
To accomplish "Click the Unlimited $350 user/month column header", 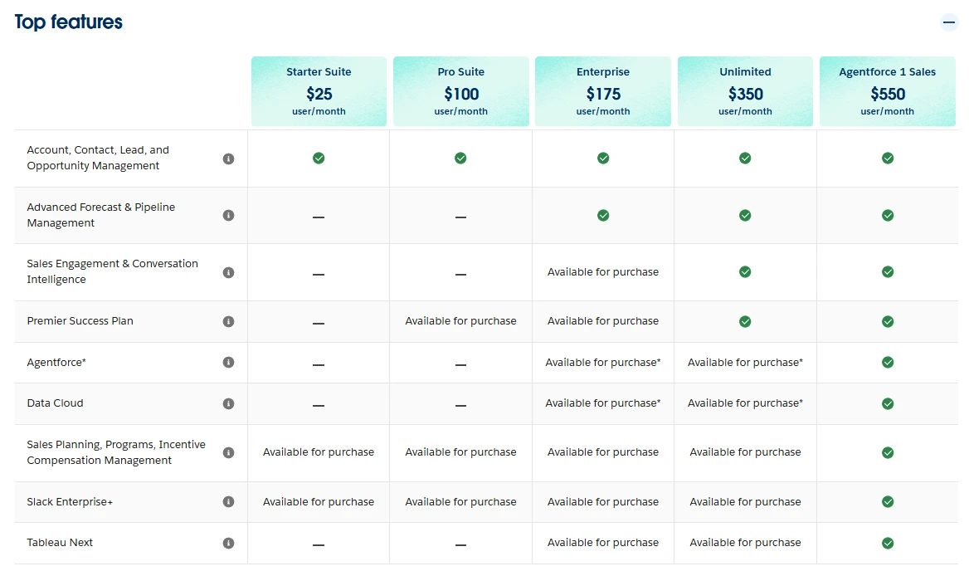I will 745,91.
